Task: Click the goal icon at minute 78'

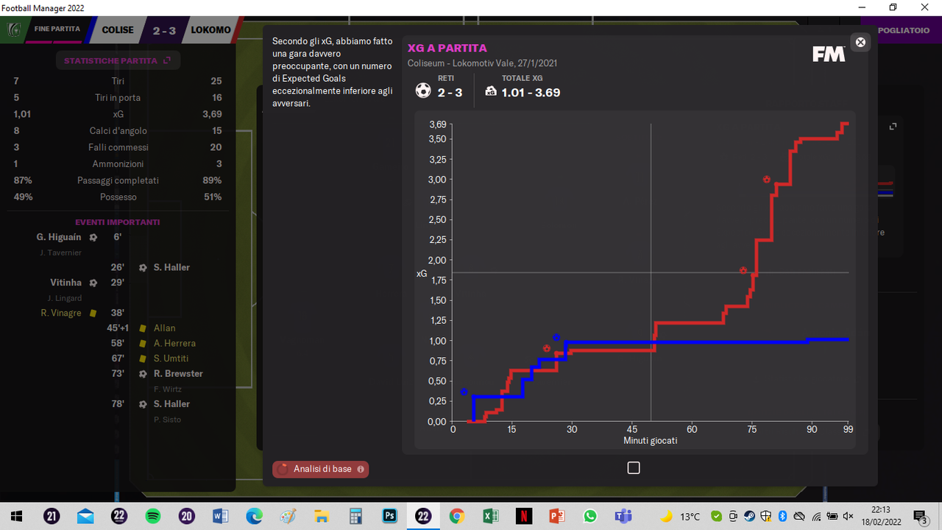Action: [144, 404]
